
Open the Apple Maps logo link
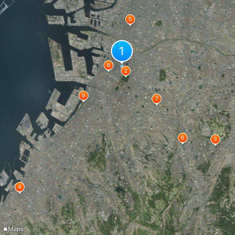[13, 229]
